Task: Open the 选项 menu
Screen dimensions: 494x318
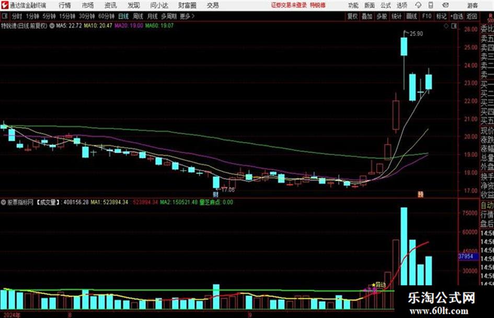Action: tap(401, 5)
